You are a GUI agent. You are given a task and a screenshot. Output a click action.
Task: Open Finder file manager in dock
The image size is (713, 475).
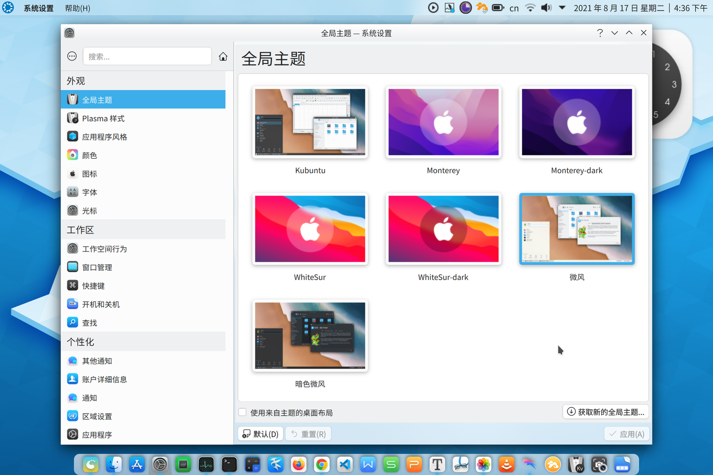point(114,464)
